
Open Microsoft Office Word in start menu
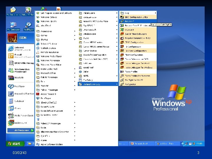click(20, 94)
